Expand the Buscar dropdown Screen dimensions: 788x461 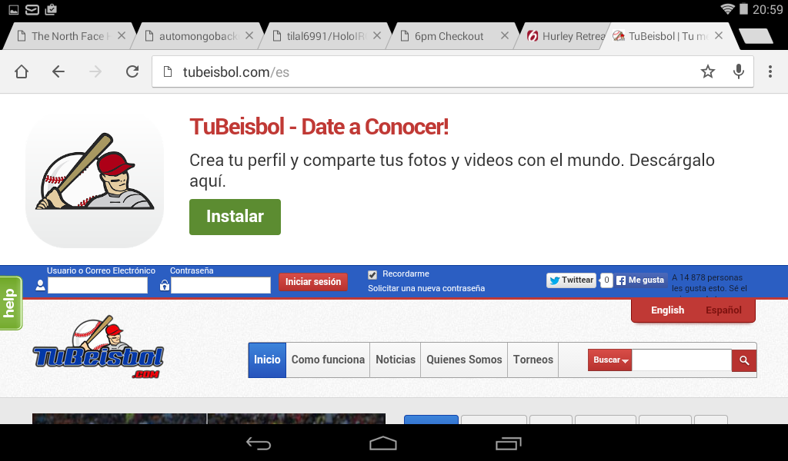(x=610, y=360)
